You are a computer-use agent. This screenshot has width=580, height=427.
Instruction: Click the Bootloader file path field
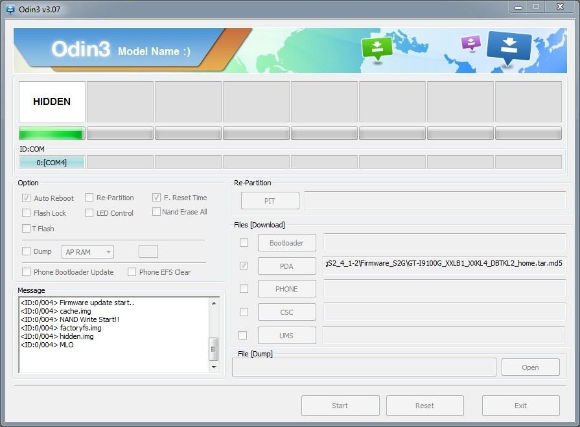445,243
